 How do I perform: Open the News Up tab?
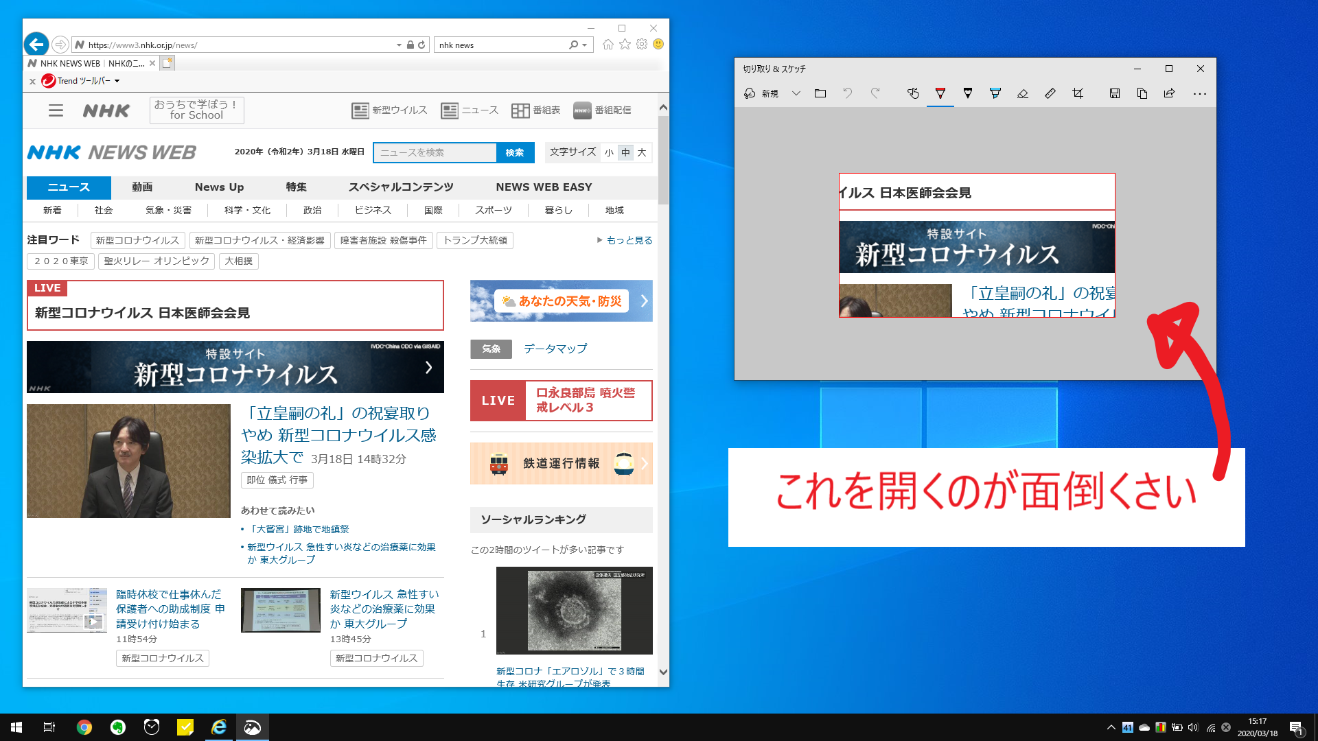click(x=219, y=187)
